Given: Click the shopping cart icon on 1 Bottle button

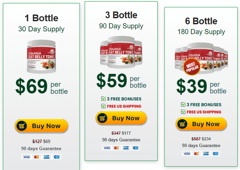Looking at the screenshot, I should [22, 126].
